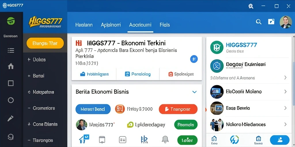Open the hamburger list icon in left rail
The width and height of the screenshot is (295, 147).
pyautogui.click(x=11, y=51)
